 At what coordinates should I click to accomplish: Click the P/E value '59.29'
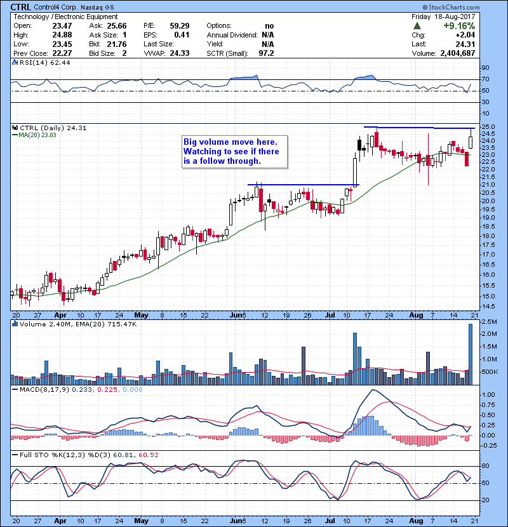click(180, 26)
